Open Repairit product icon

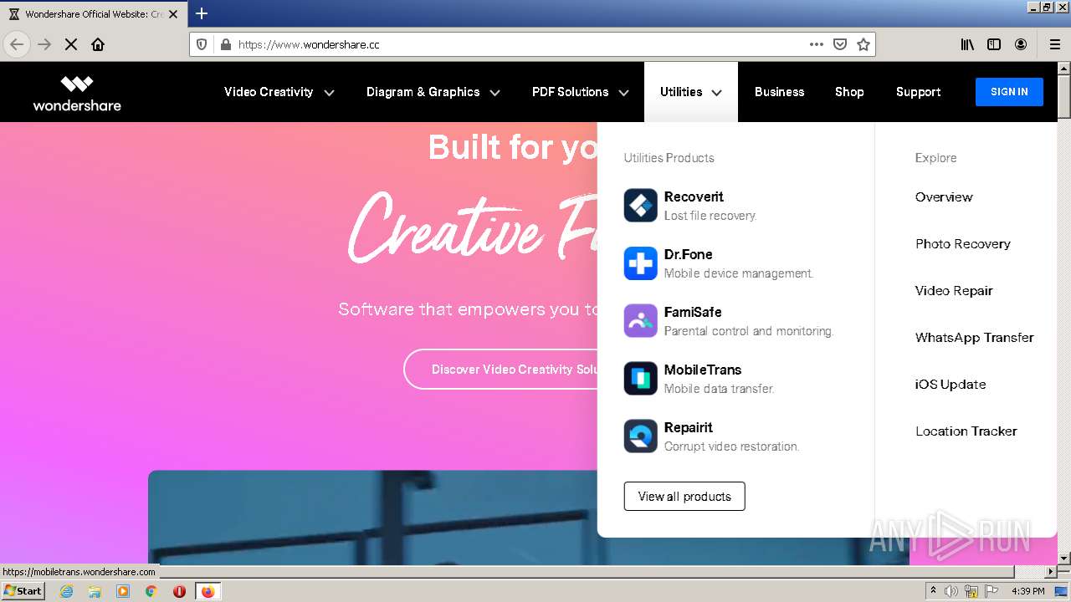641,436
